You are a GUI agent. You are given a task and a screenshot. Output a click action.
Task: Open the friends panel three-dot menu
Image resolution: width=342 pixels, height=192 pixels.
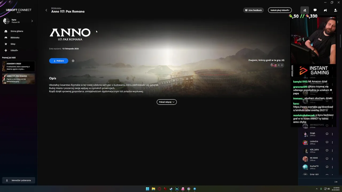tap(338, 22)
